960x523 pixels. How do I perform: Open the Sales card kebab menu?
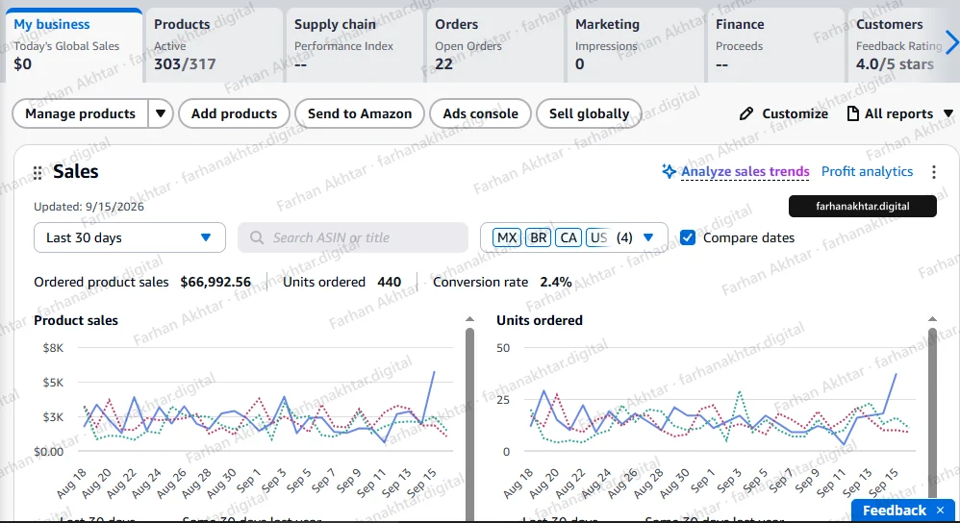click(934, 172)
